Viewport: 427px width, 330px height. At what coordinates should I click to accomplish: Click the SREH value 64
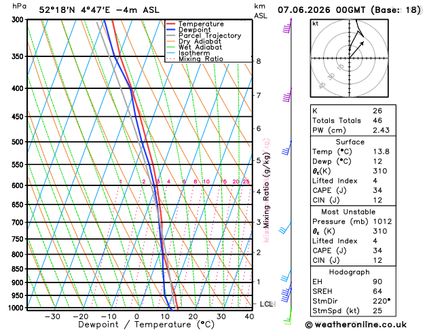377,291
